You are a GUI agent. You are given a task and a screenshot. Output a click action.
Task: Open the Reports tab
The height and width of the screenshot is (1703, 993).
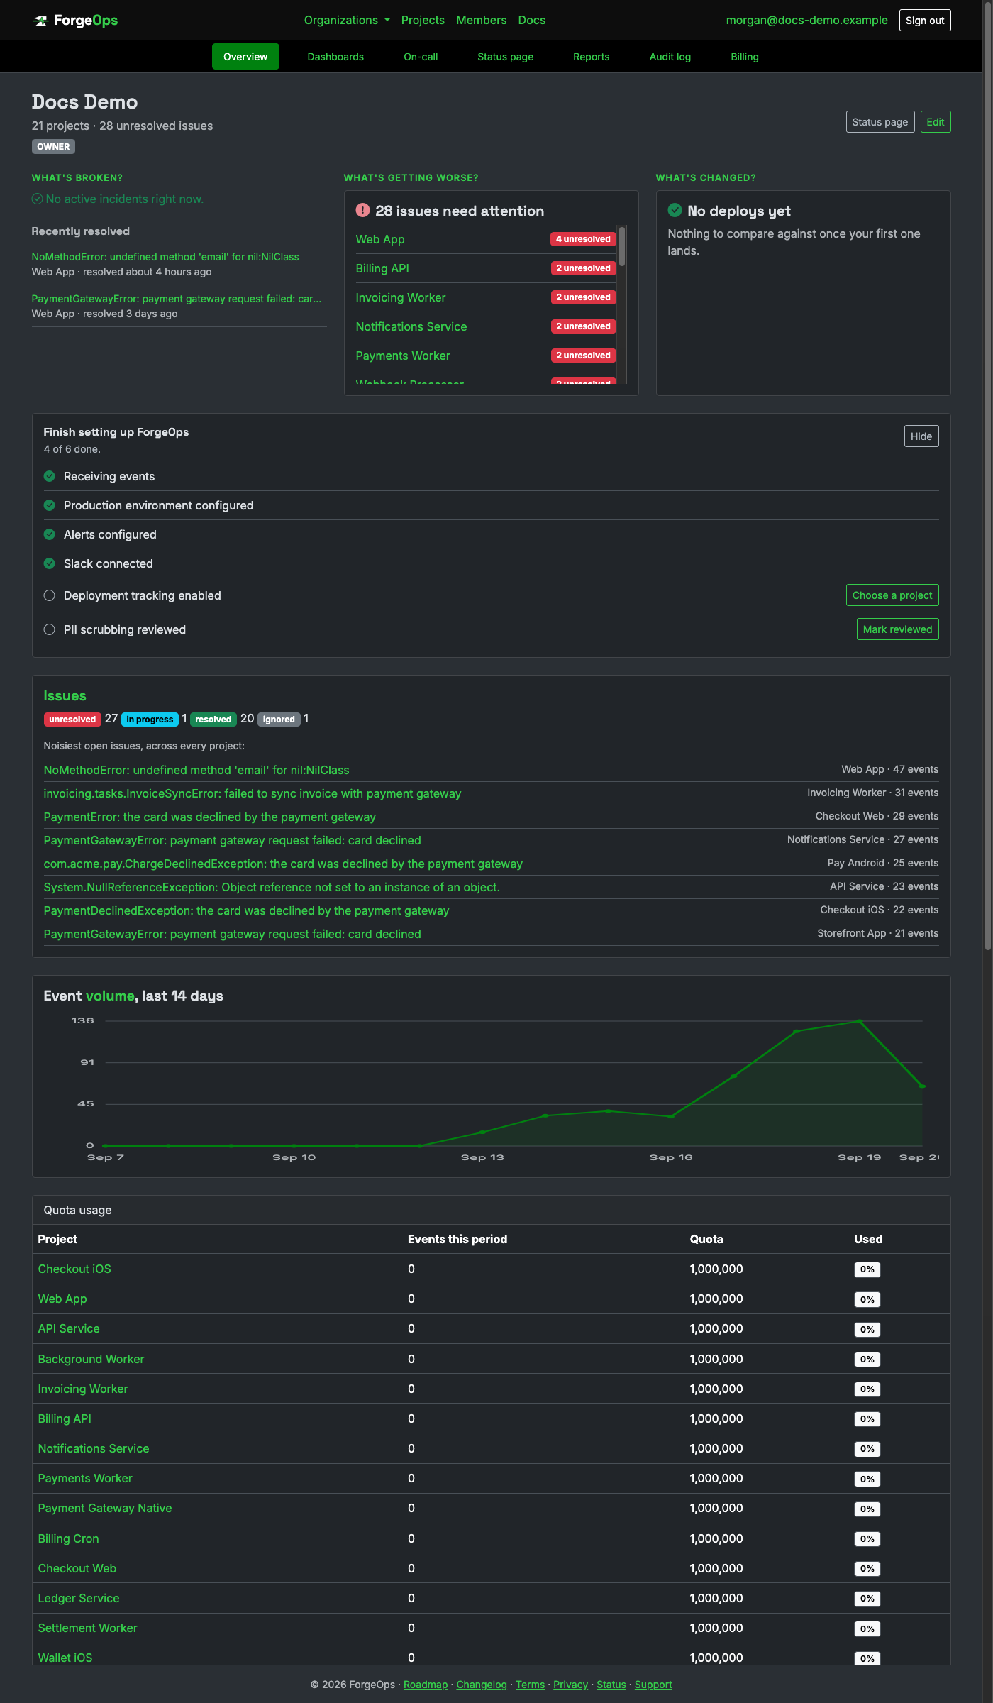592,57
